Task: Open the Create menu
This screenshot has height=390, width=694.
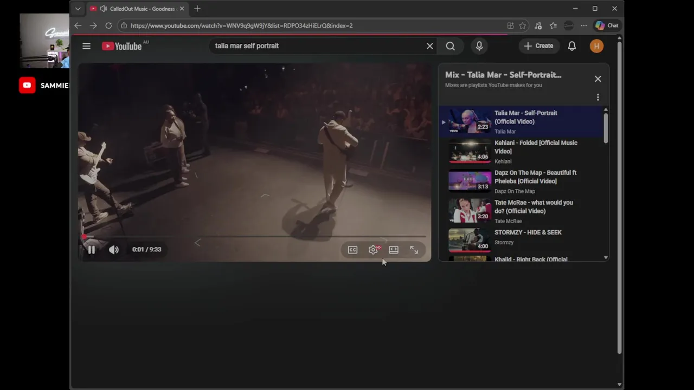Action: pos(539,46)
